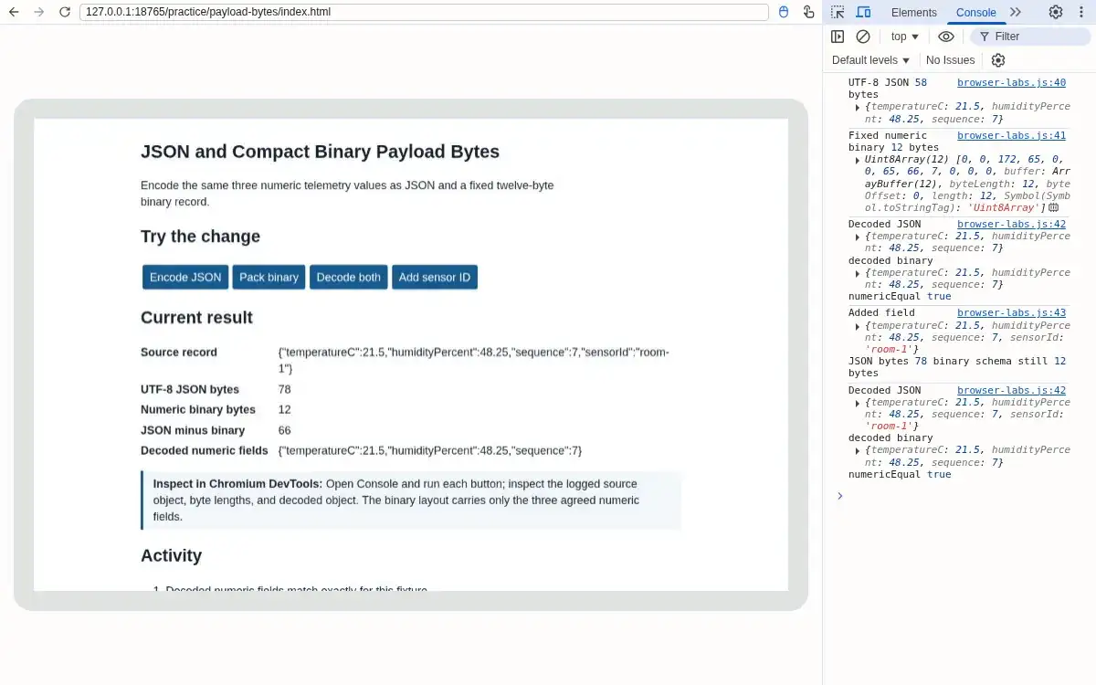
Task: Click the Pack binary button
Action: 269,277
